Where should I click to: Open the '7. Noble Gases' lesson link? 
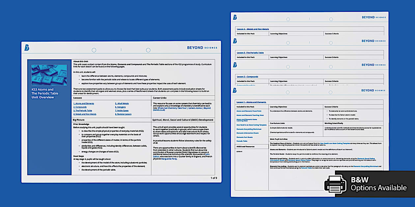[122, 111]
